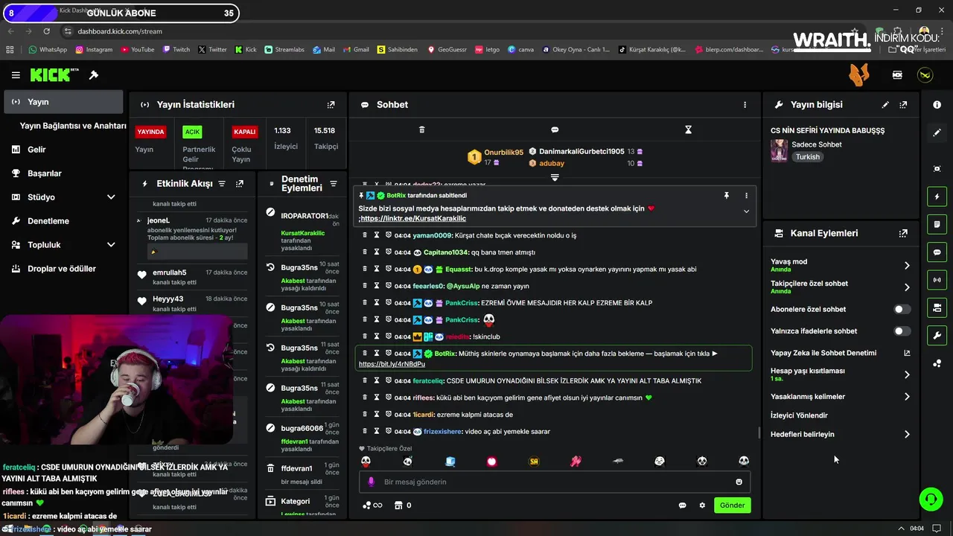Viewport: 953px width, 536px height.
Task: Pop out the Kanal Eylemleri panel
Action: click(903, 233)
